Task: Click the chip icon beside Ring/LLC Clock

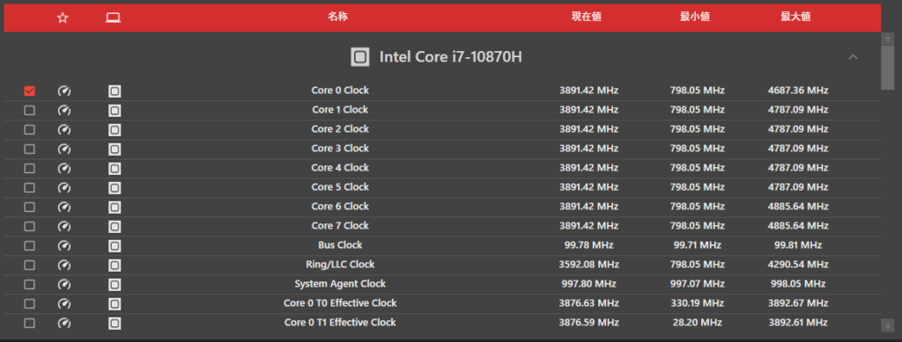Action: click(115, 266)
